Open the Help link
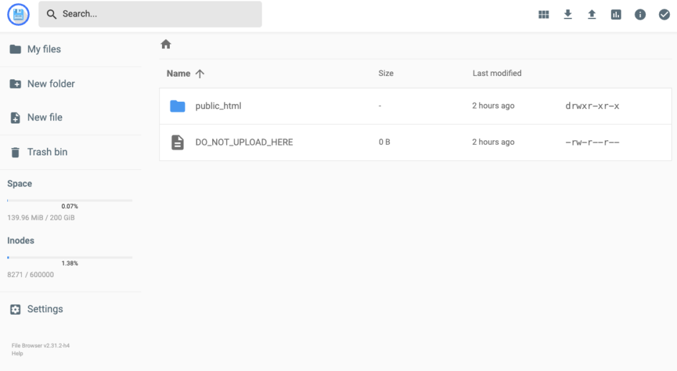The width and height of the screenshot is (677, 371). [17, 353]
